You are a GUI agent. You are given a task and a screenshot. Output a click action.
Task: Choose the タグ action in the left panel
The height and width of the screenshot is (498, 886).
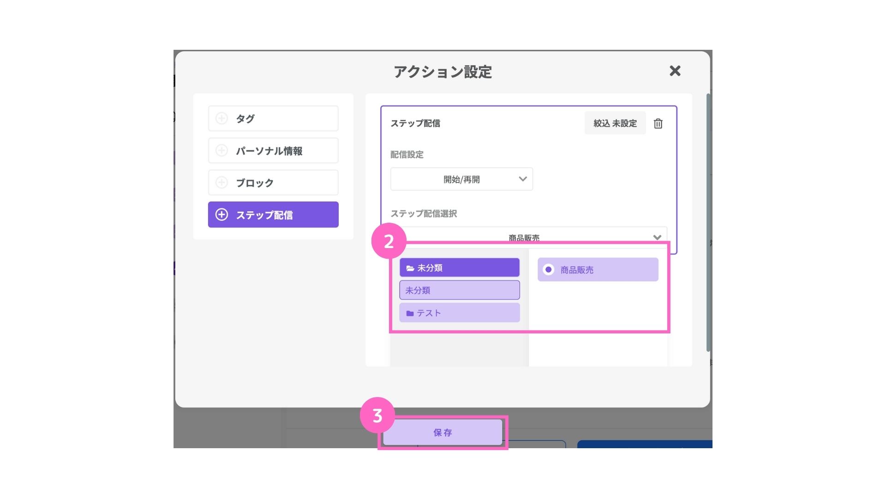click(x=273, y=119)
